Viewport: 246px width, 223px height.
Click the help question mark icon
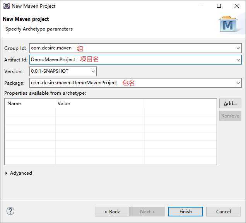10,211
